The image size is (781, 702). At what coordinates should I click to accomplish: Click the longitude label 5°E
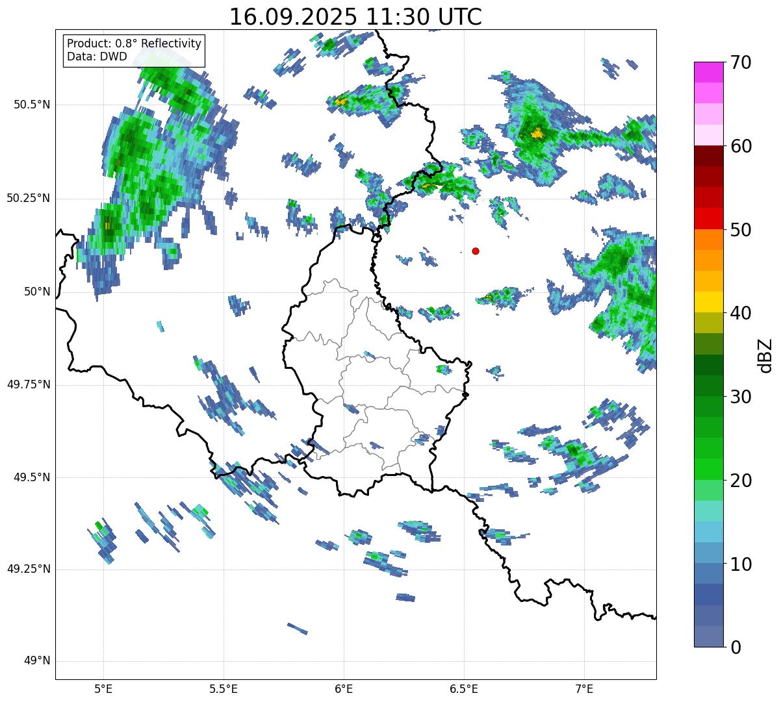tap(103, 689)
